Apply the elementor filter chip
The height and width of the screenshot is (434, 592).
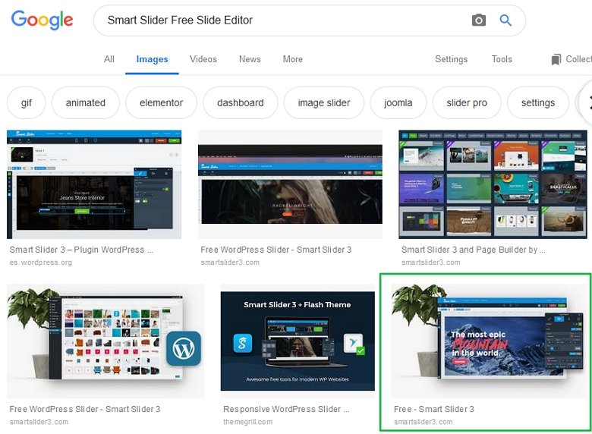pos(161,102)
